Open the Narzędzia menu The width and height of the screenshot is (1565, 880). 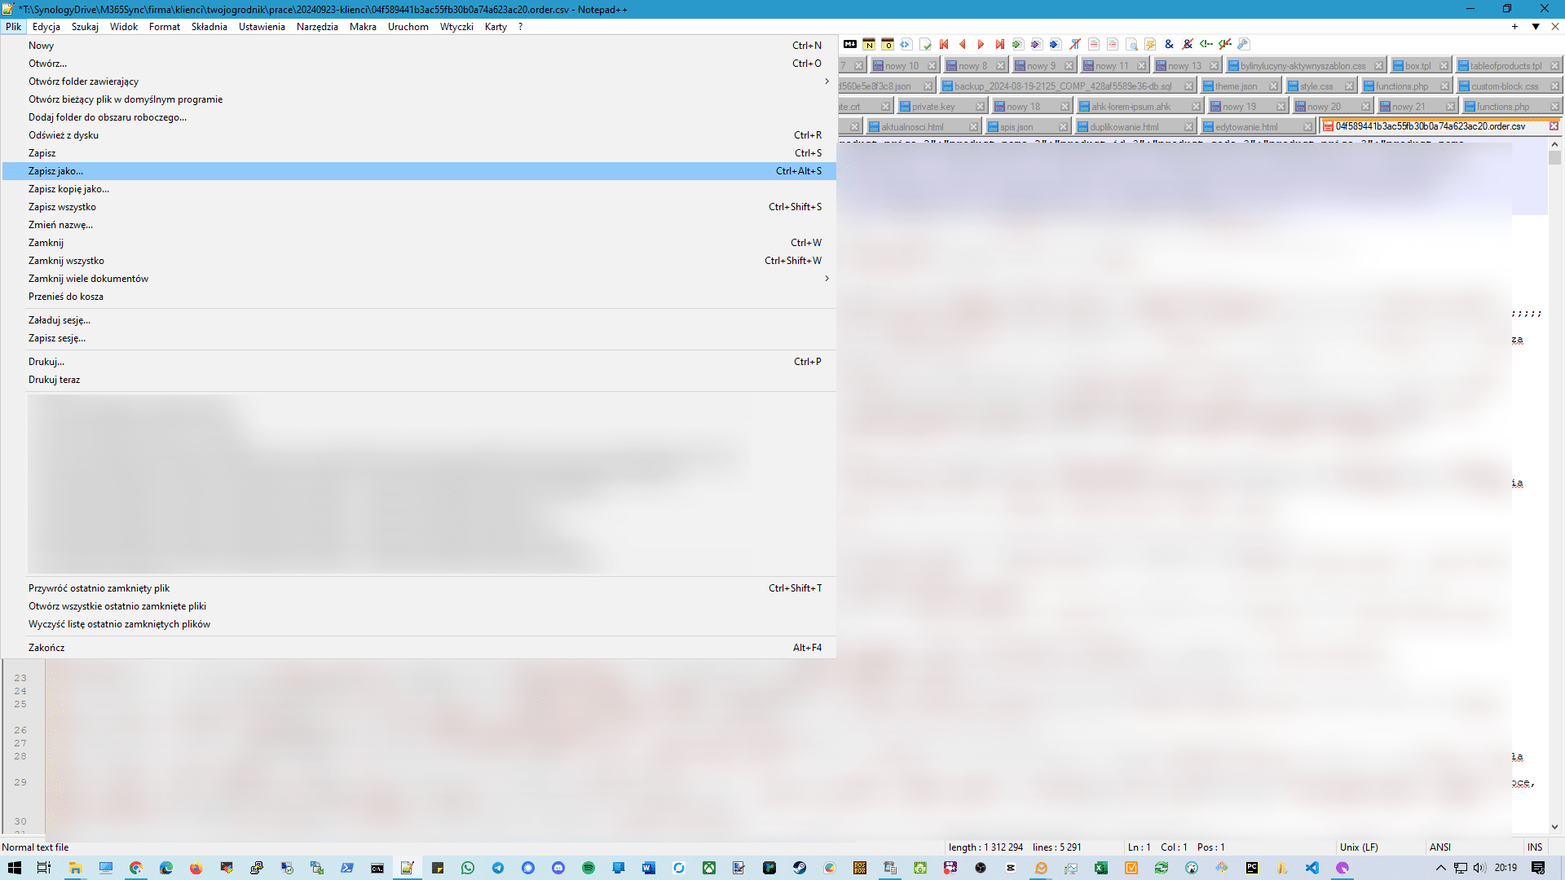point(317,27)
